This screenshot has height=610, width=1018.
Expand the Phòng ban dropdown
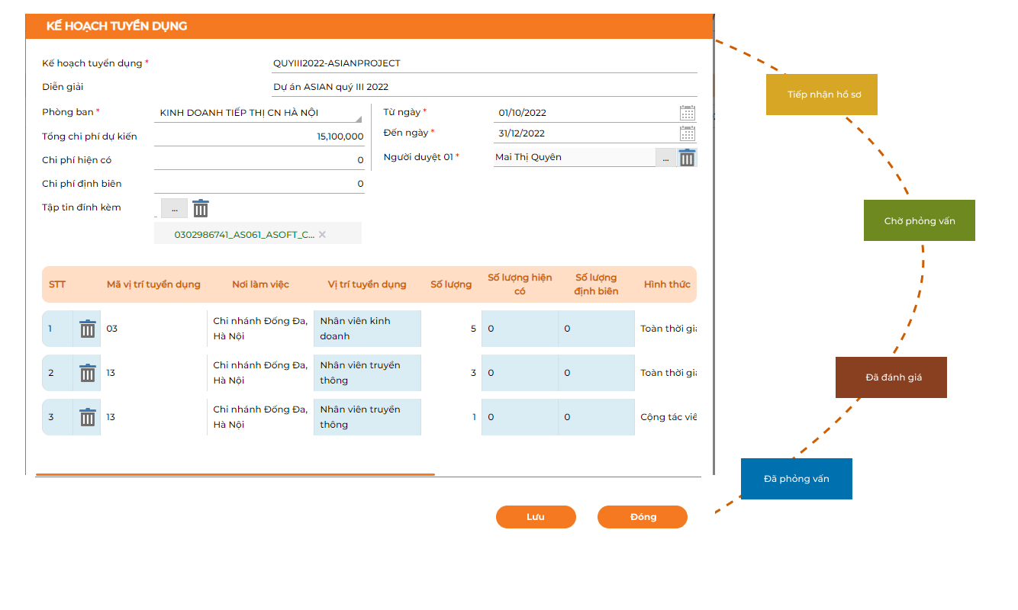[x=358, y=119]
